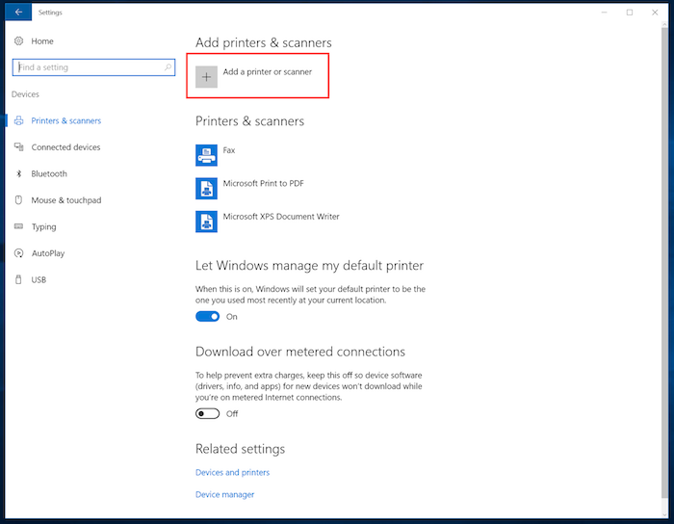Click the Home gear icon
Viewport: 674px width, 524px height.
pyautogui.click(x=18, y=41)
